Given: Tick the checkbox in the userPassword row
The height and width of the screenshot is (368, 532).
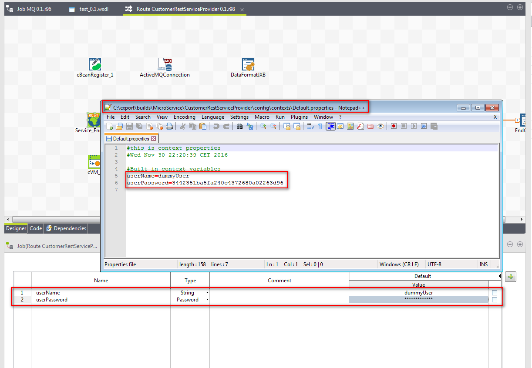Looking at the screenshot, I should click(x=494, y=300).
